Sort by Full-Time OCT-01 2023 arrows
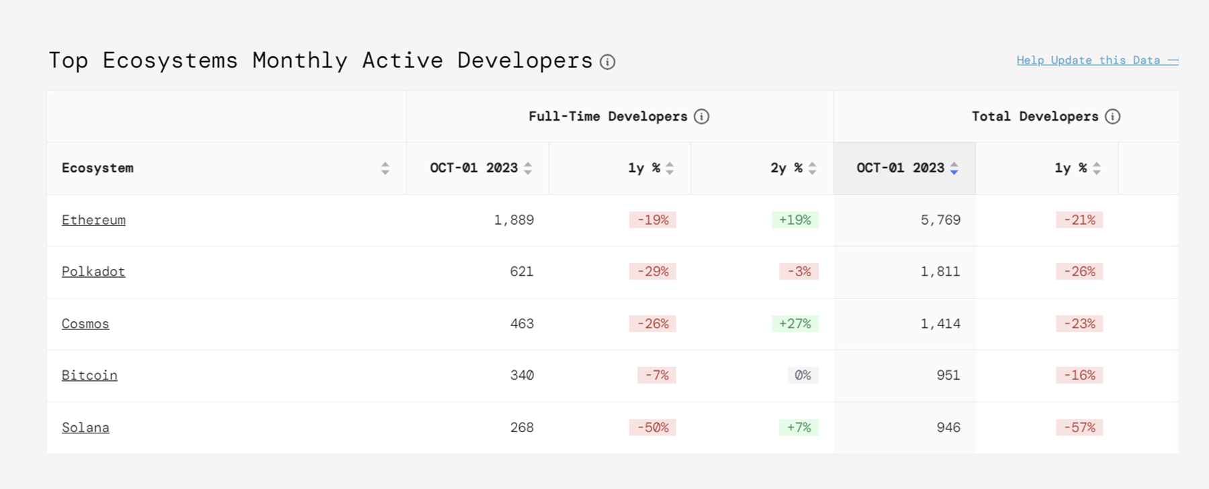 coord(528,168)
